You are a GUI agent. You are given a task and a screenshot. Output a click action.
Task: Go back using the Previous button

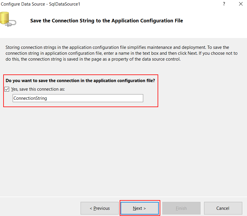[x=99, y=208]
